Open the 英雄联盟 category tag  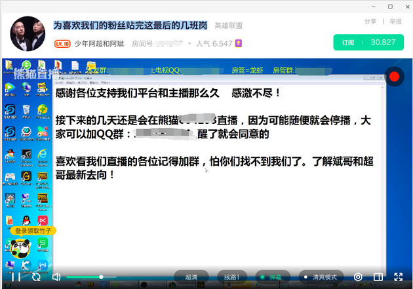pyautogui.click(x=229, y=26)
